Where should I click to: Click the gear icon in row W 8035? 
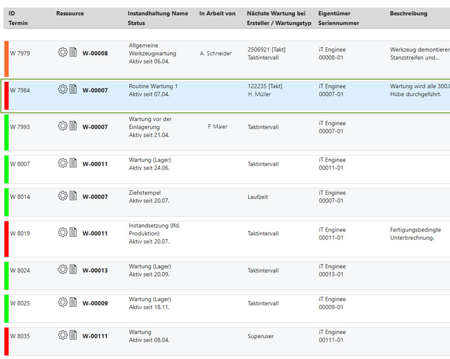pos(62,335)
